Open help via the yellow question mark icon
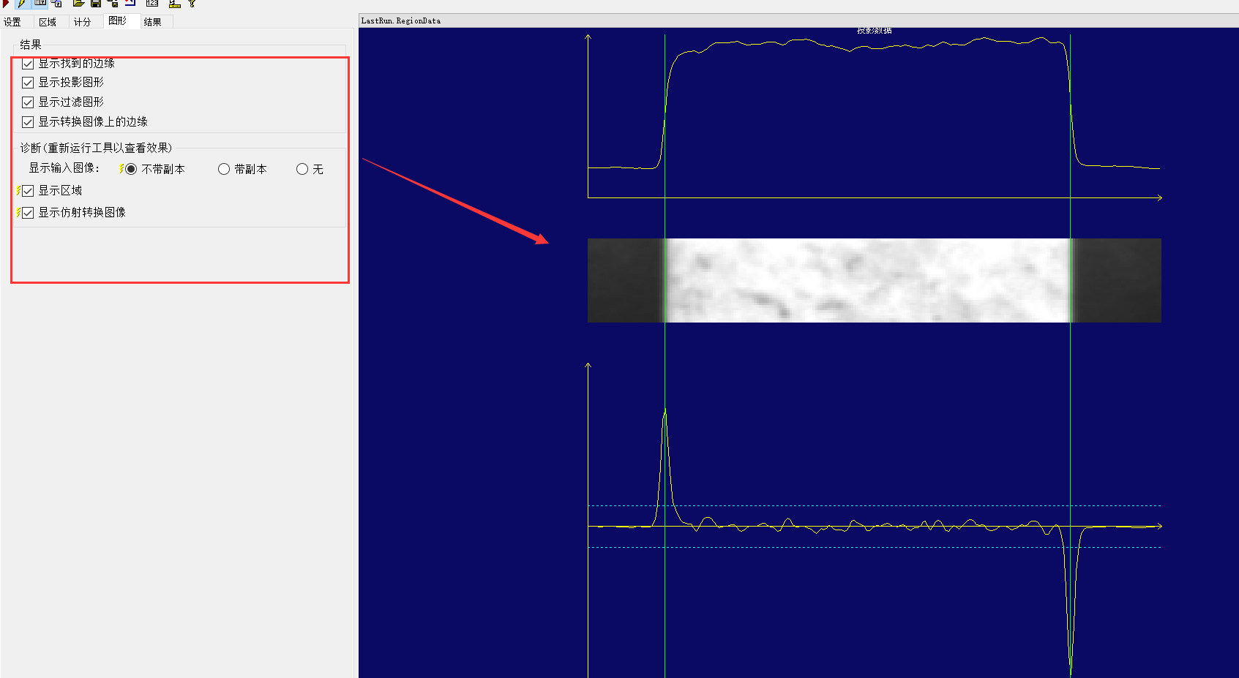 point(192,3)
